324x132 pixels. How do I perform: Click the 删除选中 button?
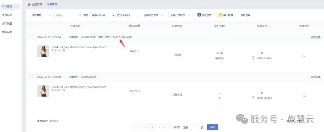(x=245, y=15)
